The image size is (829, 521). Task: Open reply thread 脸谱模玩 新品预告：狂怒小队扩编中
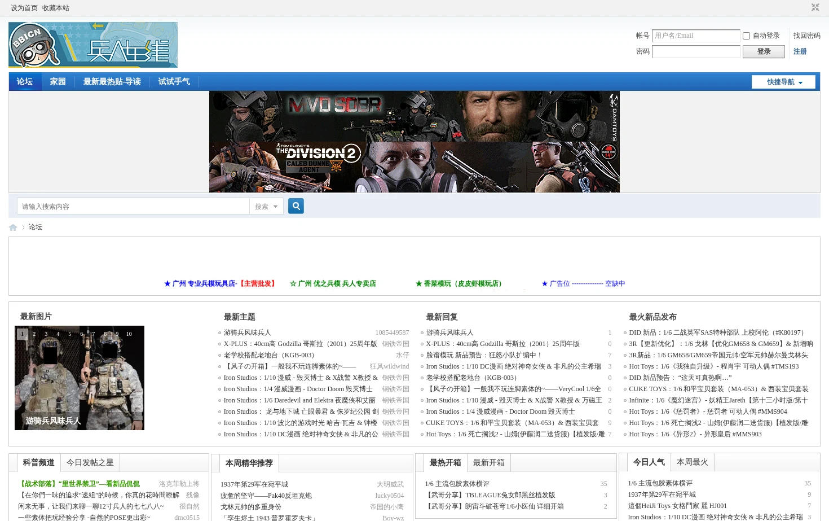(x=484, y=355)
